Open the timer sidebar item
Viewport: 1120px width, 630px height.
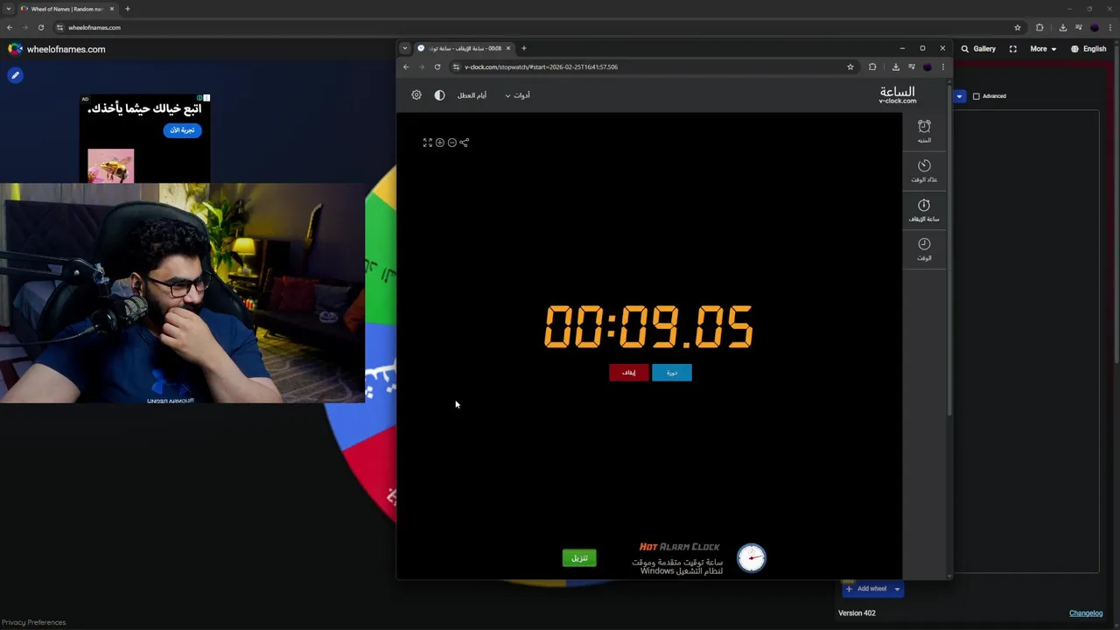[x=924, y=171]
